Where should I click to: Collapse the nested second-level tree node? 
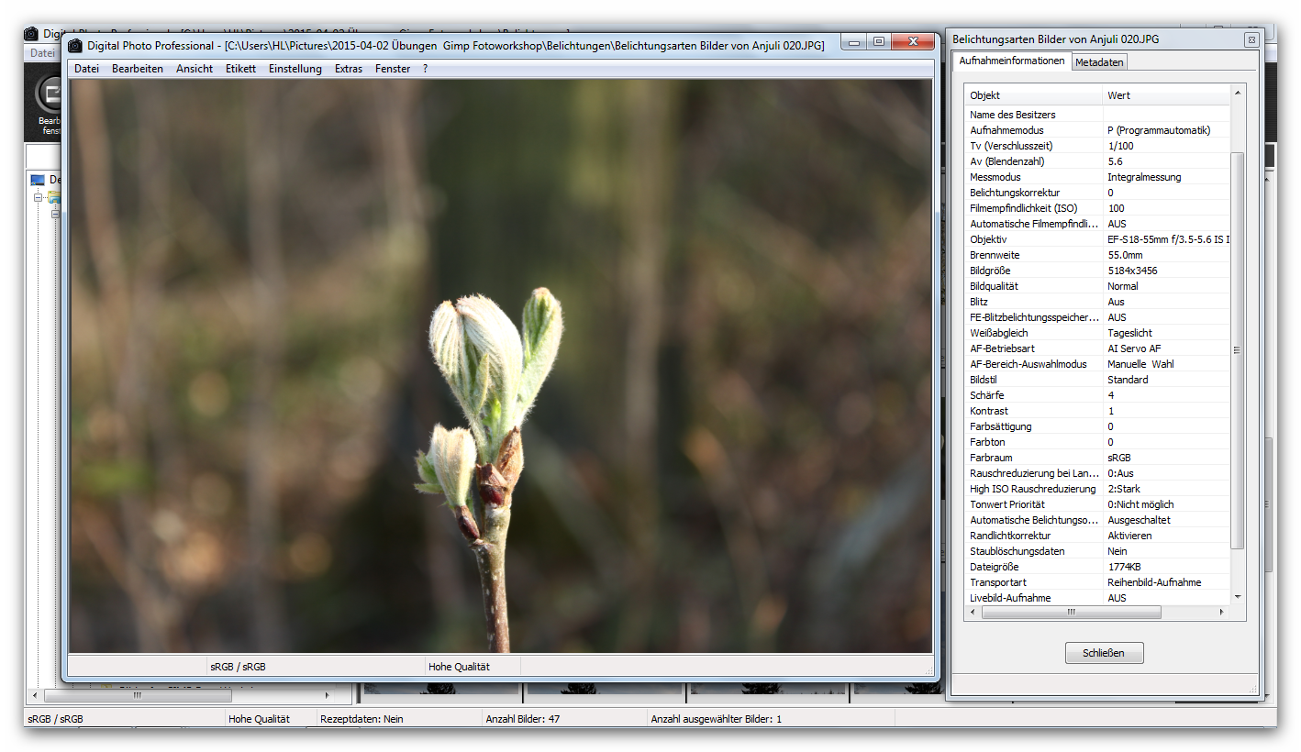pyautogui.click(x=55, y=214)
